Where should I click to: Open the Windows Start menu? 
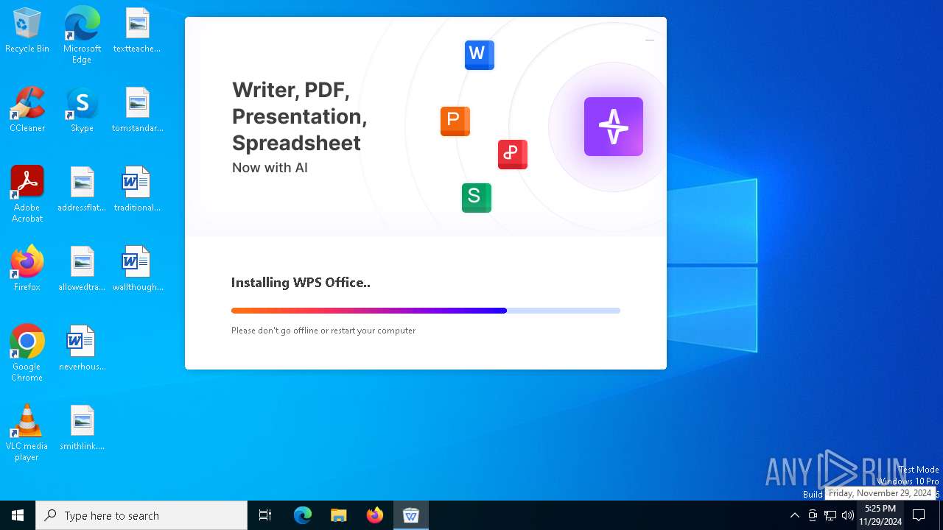click(18, 515)
